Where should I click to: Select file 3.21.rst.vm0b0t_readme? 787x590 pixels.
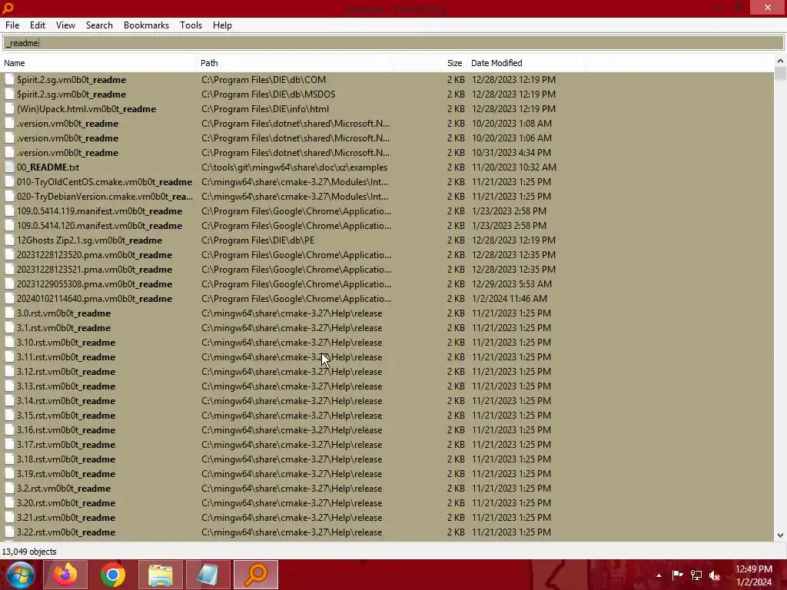[x=66, y=517]
